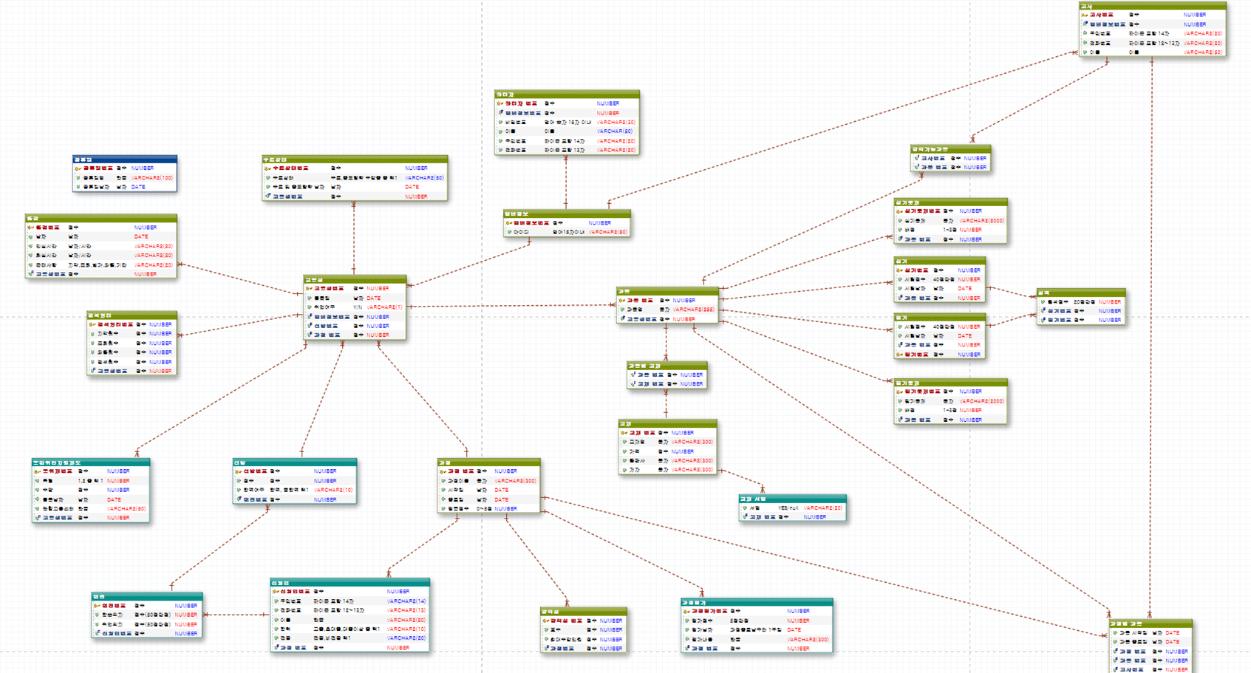Select the VARCHAR2(1) type in 교육생 table
Screen dimensions: 1251x673
385,307
